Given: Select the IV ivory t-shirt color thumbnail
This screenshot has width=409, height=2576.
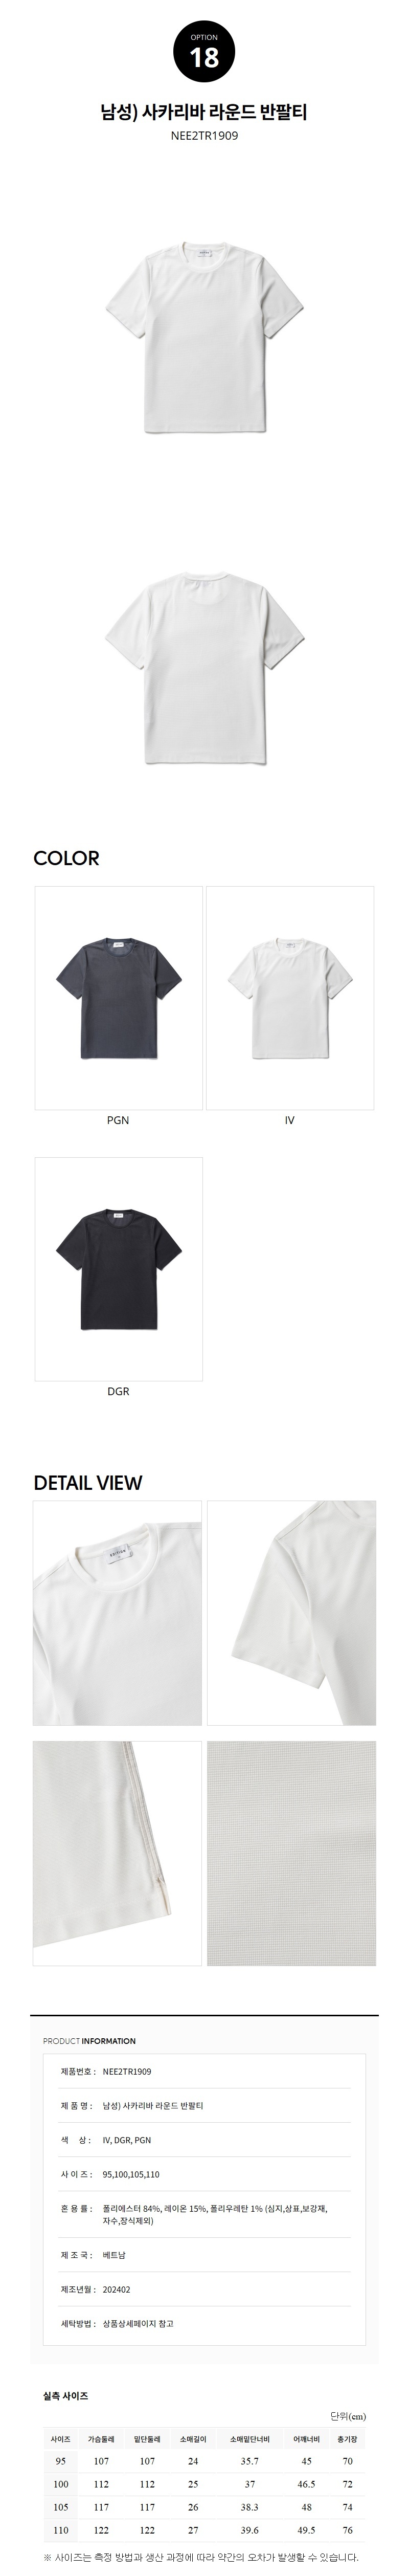Looking at the screenshot, I should (x=290, y=998).
